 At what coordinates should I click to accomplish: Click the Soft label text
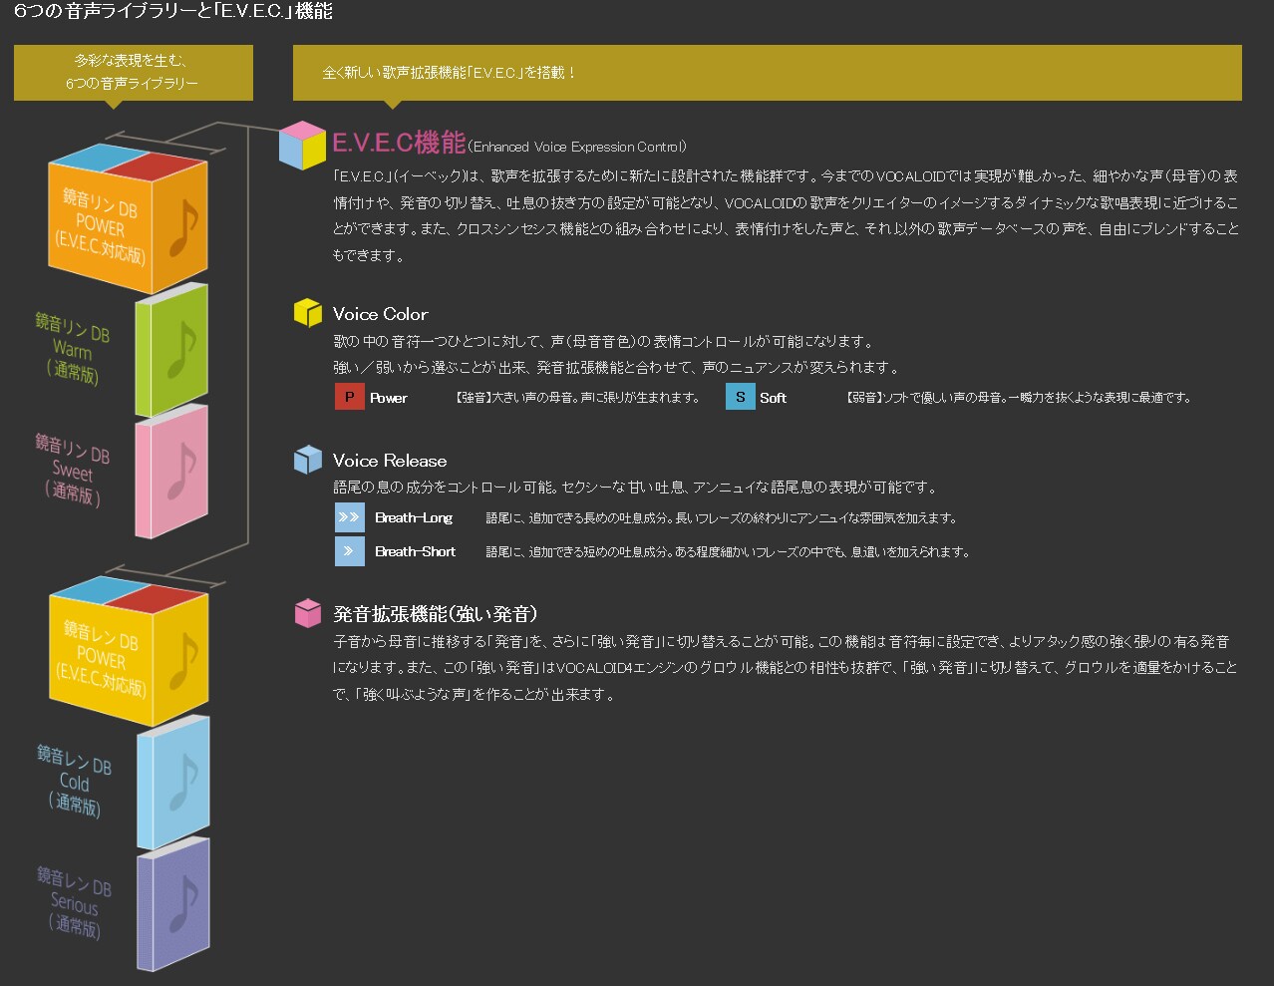tap(773, 398)
